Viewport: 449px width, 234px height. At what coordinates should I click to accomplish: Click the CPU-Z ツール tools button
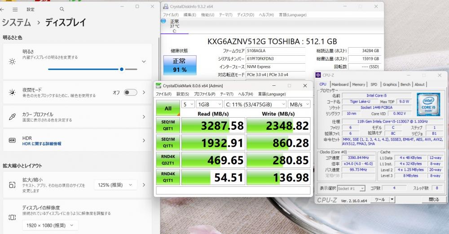pos(380,199)
